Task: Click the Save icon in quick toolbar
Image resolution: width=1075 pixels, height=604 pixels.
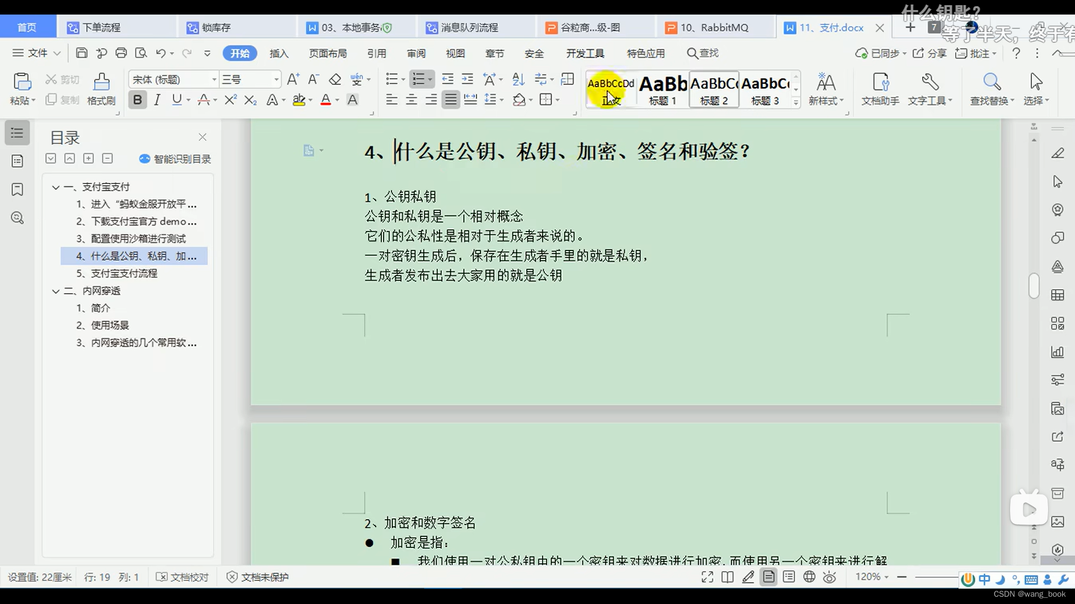Action: click(x=82, y=53)
